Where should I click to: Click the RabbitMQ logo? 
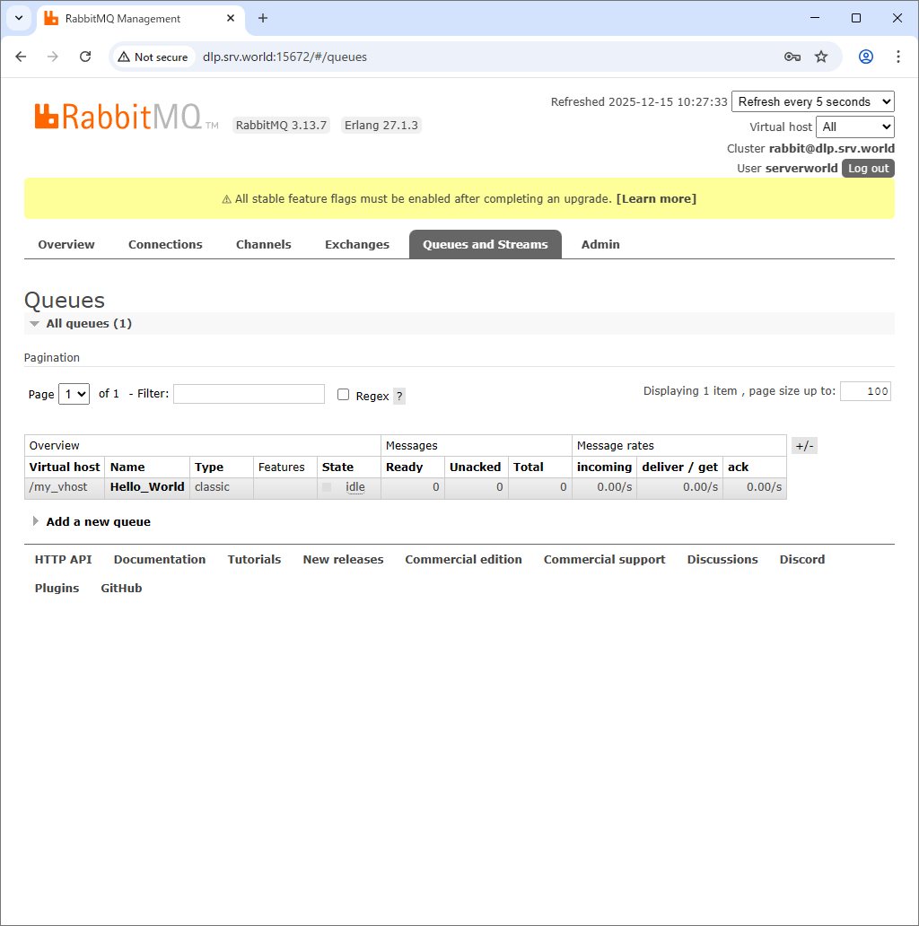point(118,117)
